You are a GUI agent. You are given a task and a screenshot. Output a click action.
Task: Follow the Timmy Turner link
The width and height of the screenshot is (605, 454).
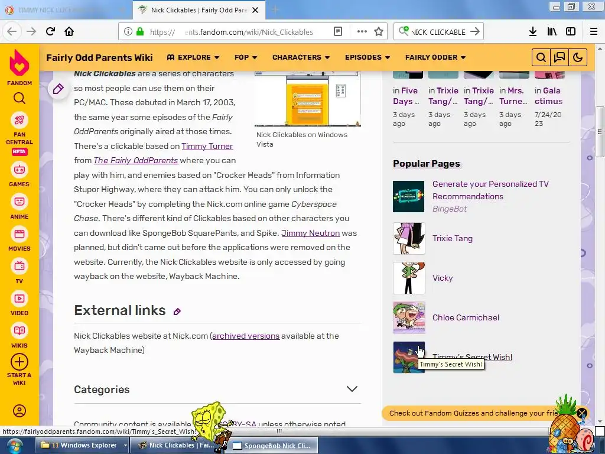coord(207,147)
